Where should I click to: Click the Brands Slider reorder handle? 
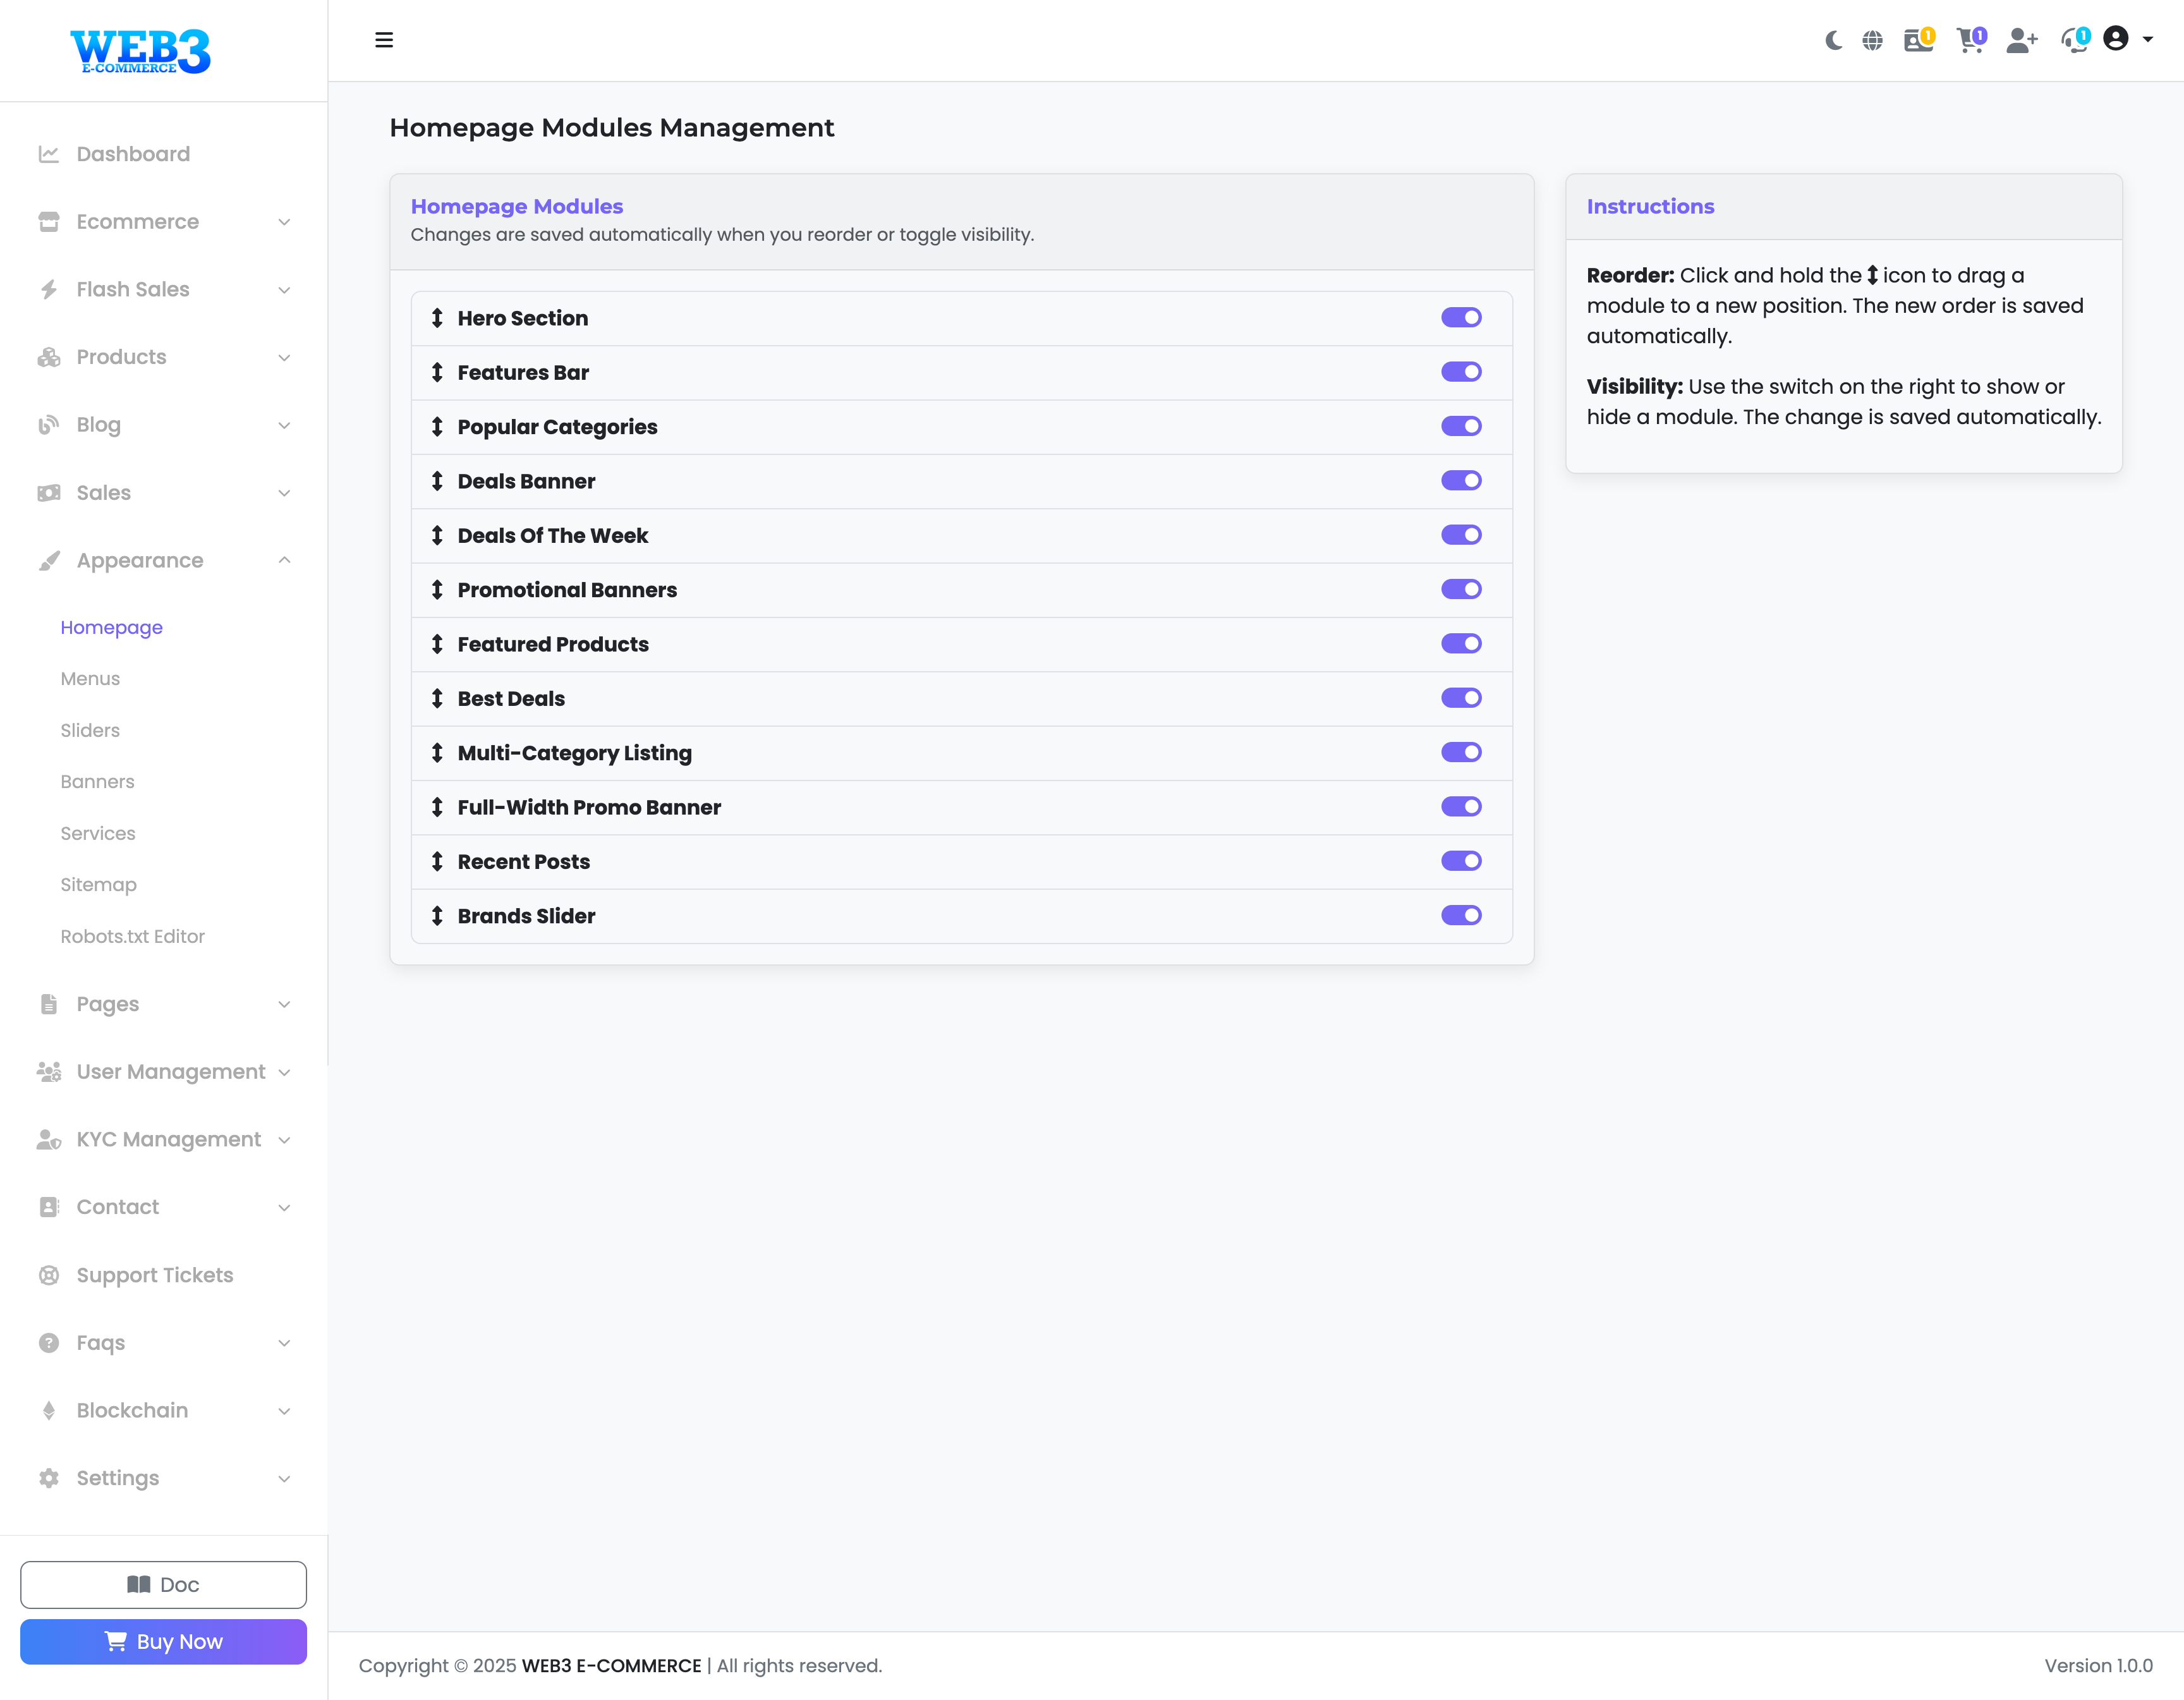(x=437, y=916)
